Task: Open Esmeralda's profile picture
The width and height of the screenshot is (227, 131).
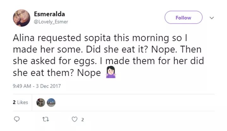Action: pyautogui.click(x=21, y=18)
